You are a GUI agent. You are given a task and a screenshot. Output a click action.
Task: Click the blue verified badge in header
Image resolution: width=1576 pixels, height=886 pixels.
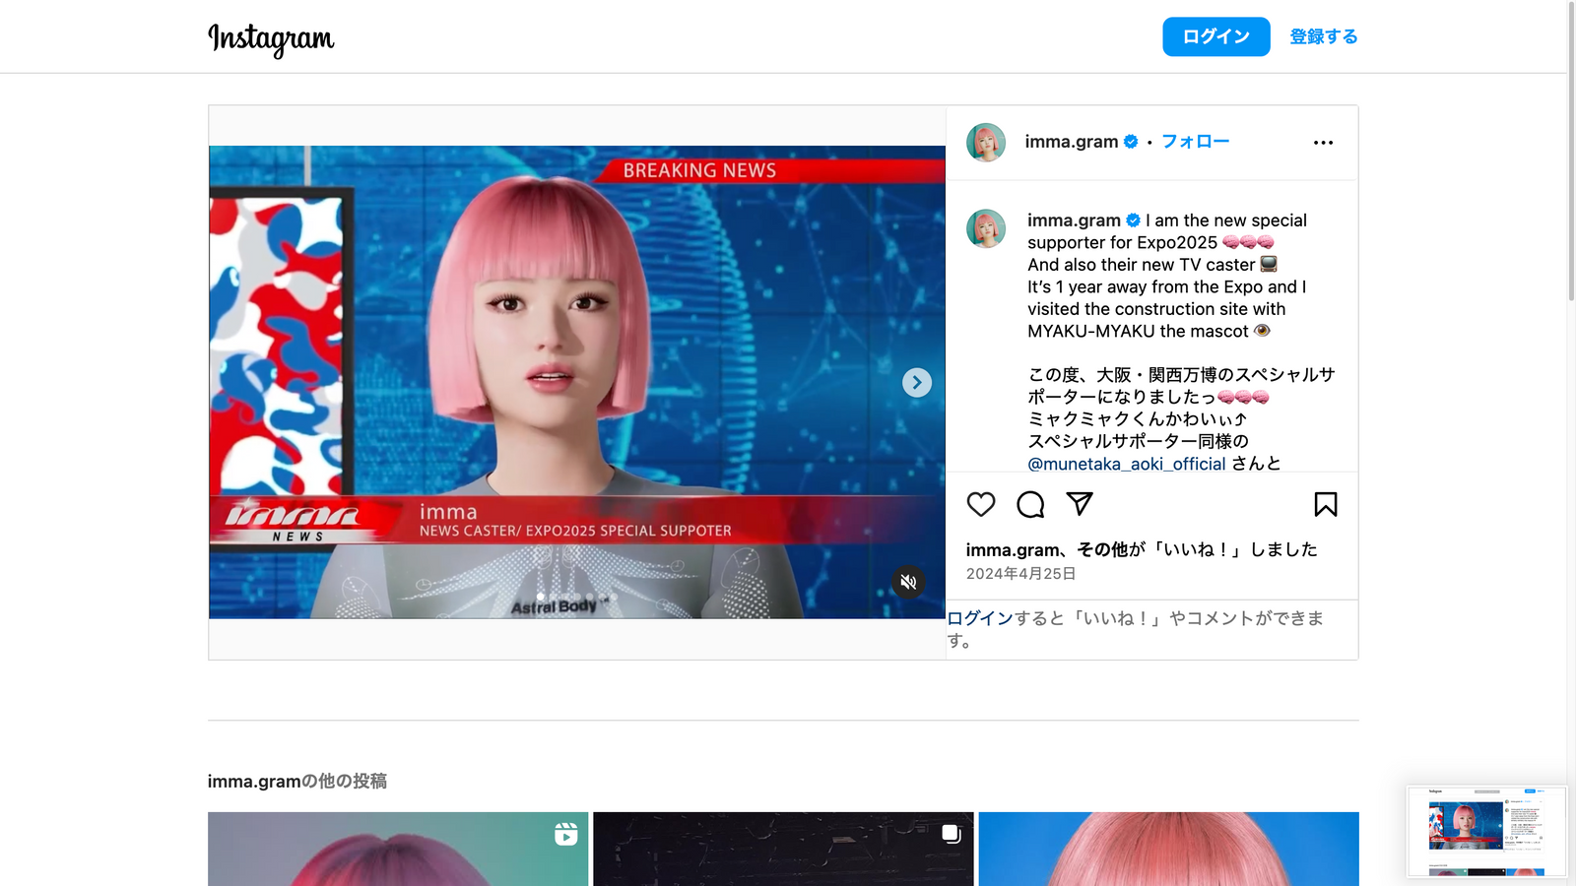pyautogui.click(x=1131, y=142)
